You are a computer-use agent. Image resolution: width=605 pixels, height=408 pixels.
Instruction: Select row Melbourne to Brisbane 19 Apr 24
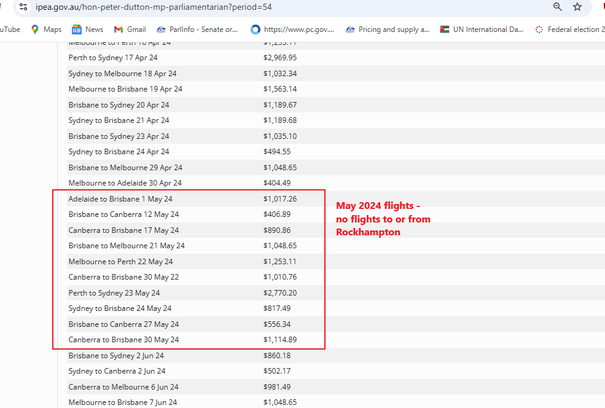(x=336, y=88)
